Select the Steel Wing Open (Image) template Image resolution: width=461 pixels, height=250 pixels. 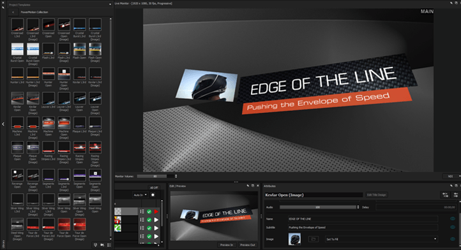(x=17, y=230)
